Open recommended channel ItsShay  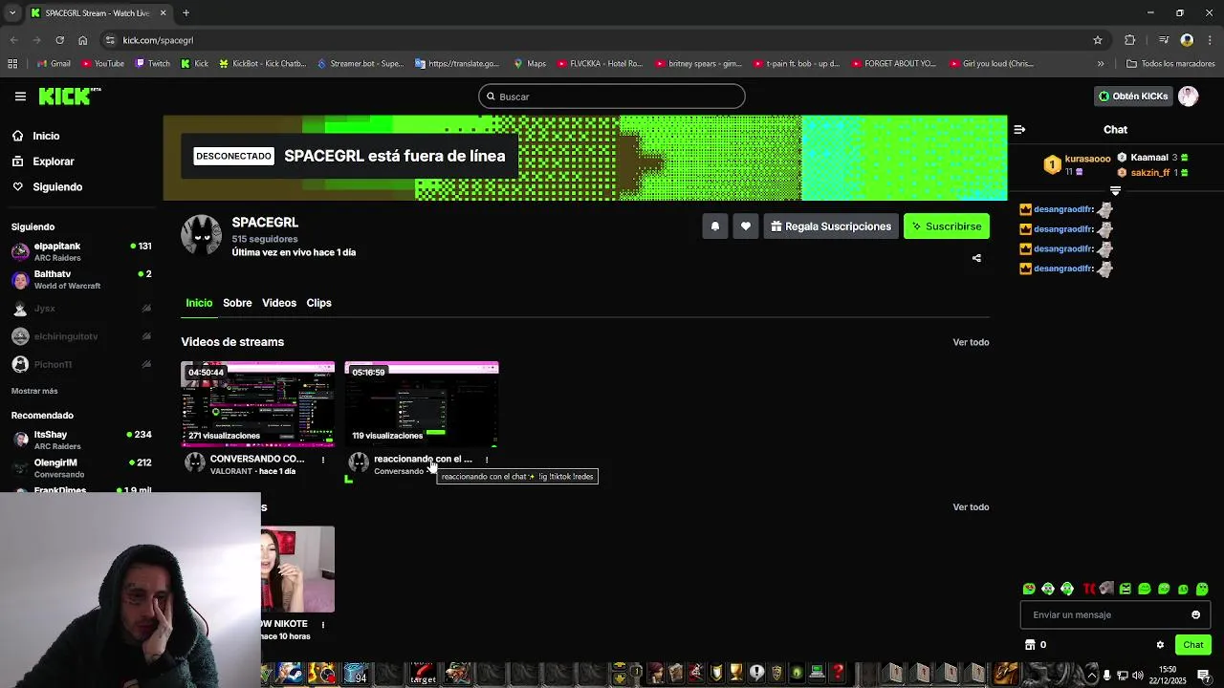(x=81, y=440)
